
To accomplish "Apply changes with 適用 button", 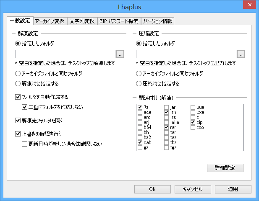I will [x=233, y=189].
